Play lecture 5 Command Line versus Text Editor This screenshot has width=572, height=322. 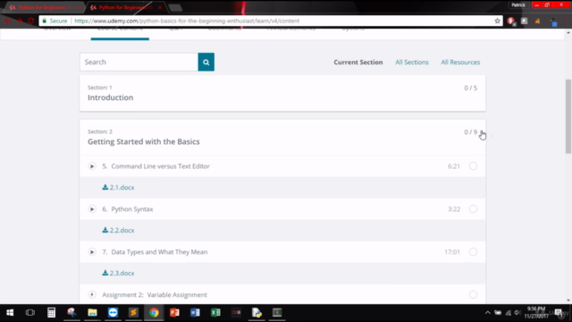(x=92, y=166)
